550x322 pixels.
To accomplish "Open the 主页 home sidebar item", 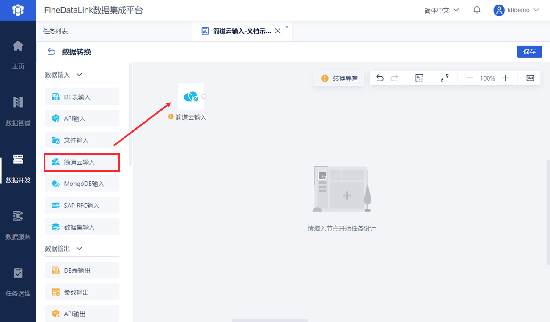I will [x=18, y=54].
